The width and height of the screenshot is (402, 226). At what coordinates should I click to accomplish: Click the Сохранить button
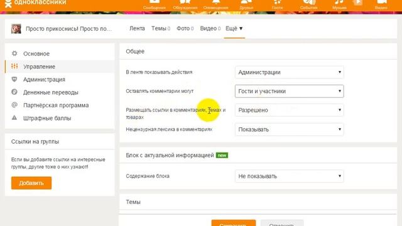[x=233, y=223]
